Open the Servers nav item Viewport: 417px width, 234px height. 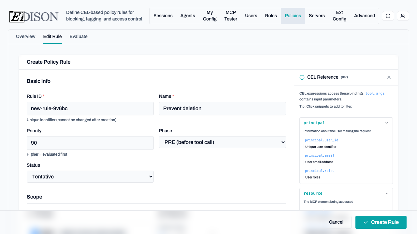pyautogui.click(x=317, y=16)
